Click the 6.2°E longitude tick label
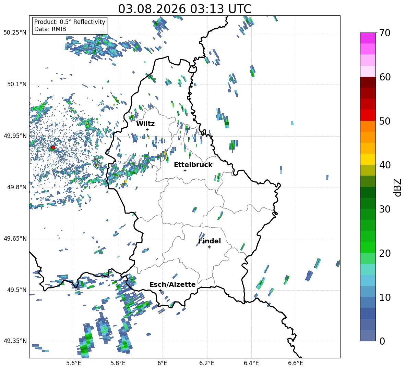 [x=207, y=363]
